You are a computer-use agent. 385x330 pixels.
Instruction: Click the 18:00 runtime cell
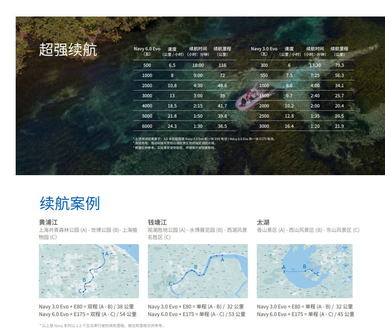pyautogui.click(x=198, y=65)
